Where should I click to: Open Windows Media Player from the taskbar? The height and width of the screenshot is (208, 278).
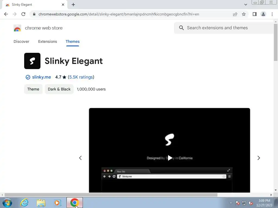58,203
